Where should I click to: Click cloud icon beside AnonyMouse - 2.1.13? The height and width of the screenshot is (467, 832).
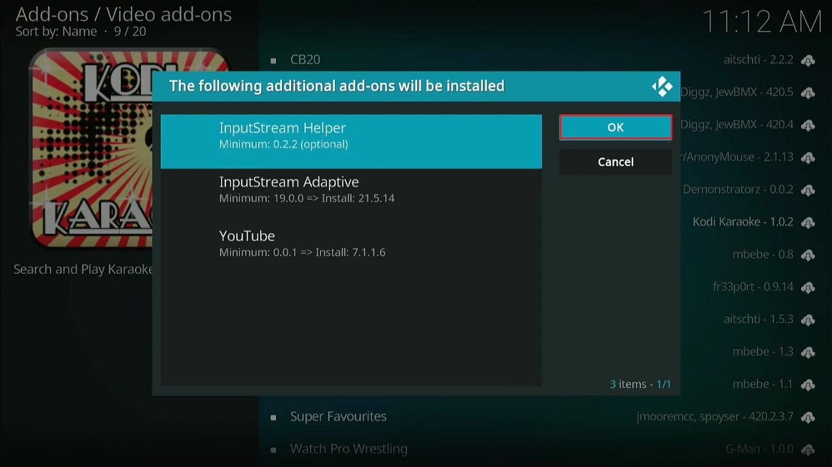tap(807, 157)
